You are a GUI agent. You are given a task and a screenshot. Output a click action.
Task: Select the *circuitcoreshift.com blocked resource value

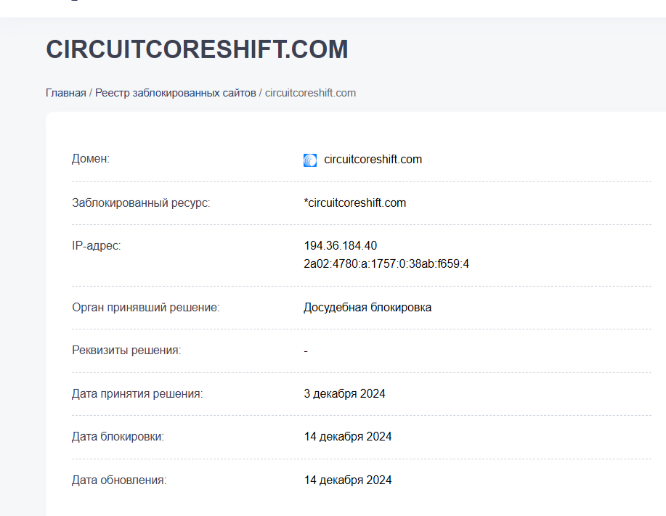354,202
